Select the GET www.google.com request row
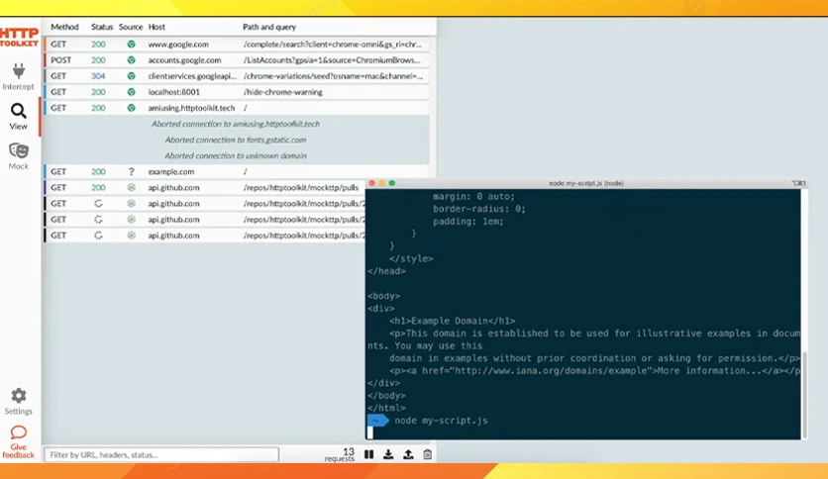This screenshot has height=479, width=828. pyautogui.click(x=237, y=45)
